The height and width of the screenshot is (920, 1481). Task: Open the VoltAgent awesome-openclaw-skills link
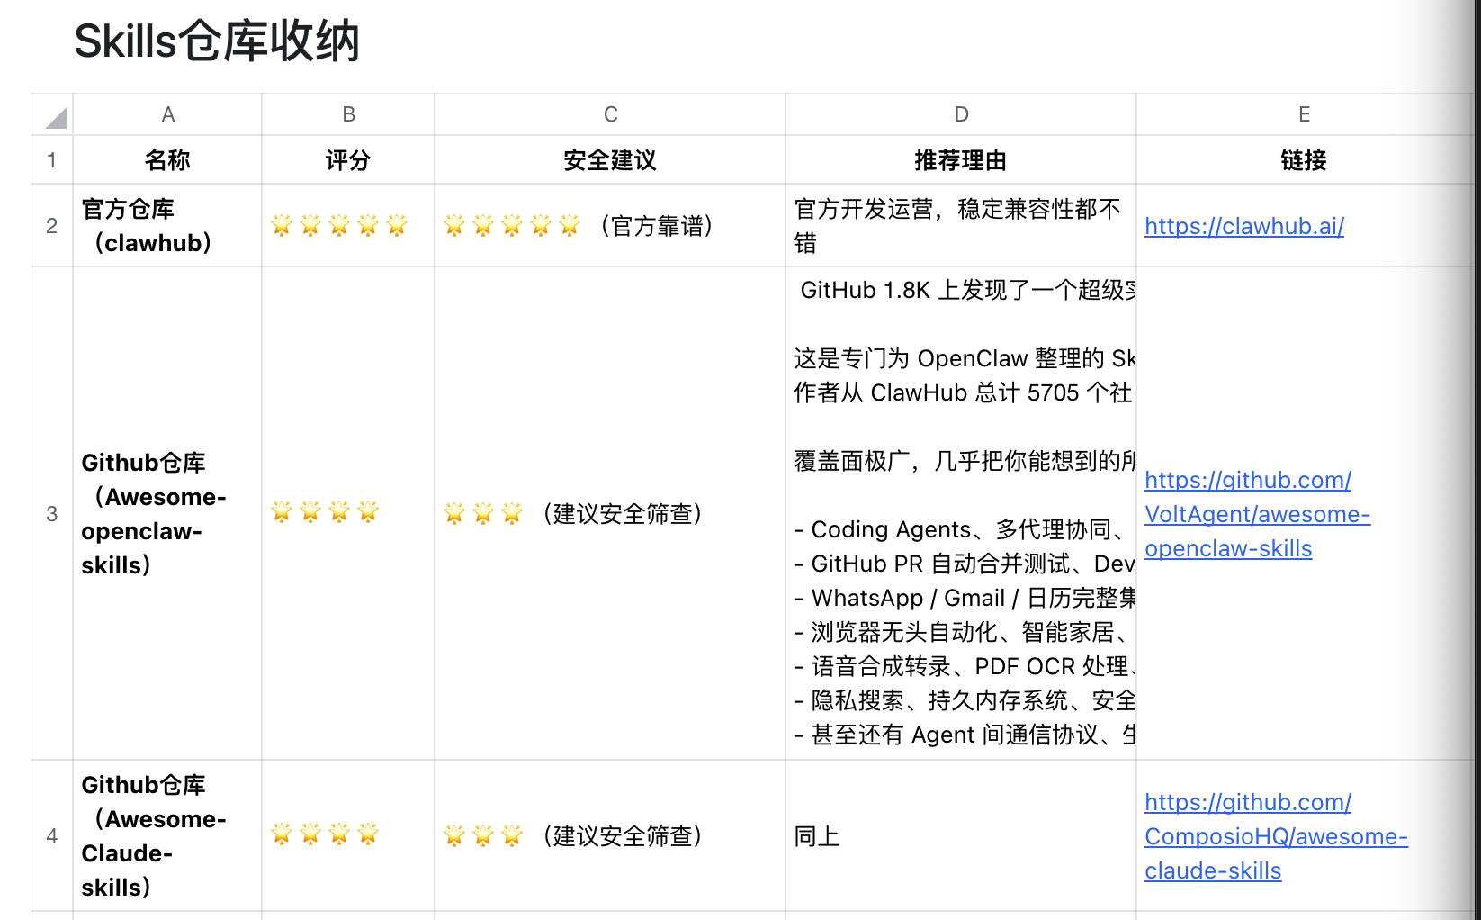[x=1257, y=514]
